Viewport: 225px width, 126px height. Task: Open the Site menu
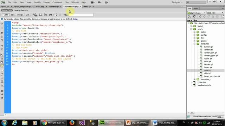click(67, 2)
